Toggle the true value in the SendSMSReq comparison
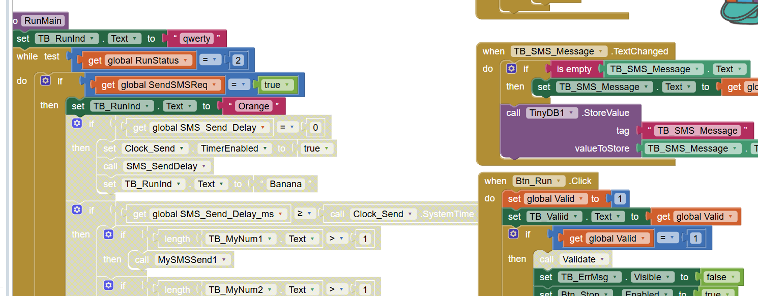The width and height of the screenshot is (758, 296). pos(277,85)
